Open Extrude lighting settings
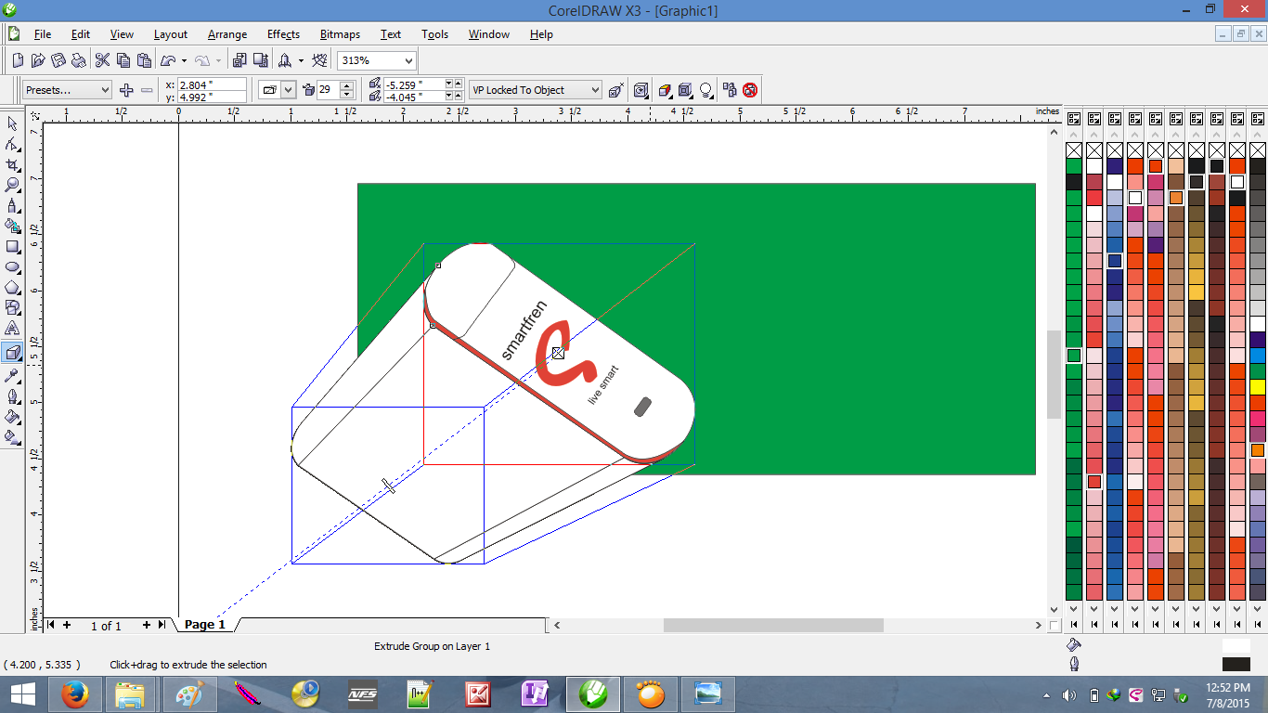Image resolution: width=1268 pixels, height=713 pixels. click(705, 90)
